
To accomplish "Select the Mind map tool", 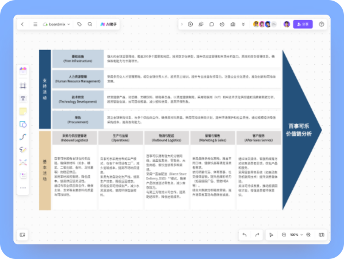I will pos(23,162).
